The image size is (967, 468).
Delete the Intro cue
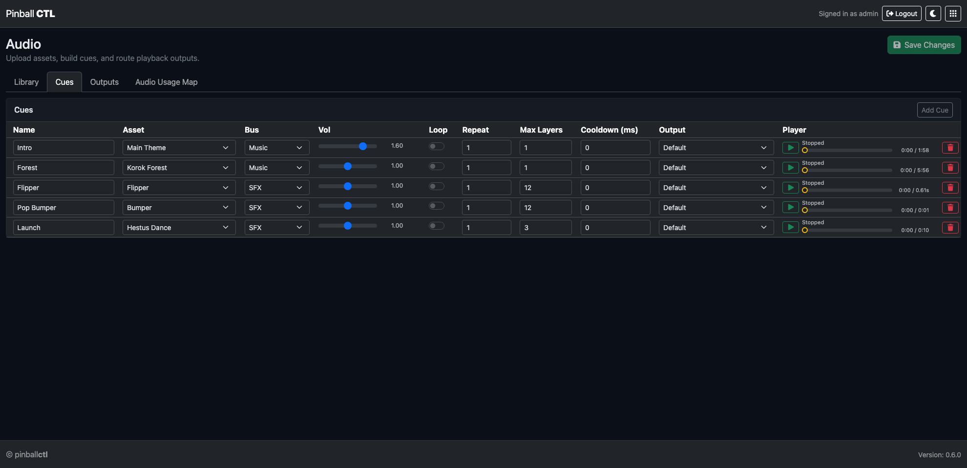pos(950,147)
